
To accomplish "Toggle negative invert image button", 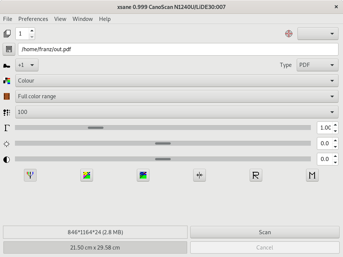I will pyautogui.click(x=87, y=175).
